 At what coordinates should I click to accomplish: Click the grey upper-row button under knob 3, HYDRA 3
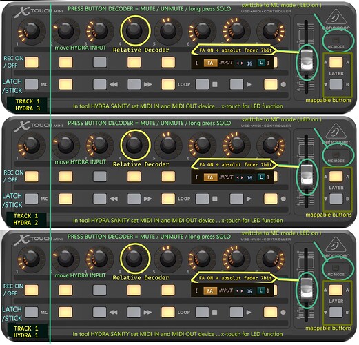(x=100, y=62)
